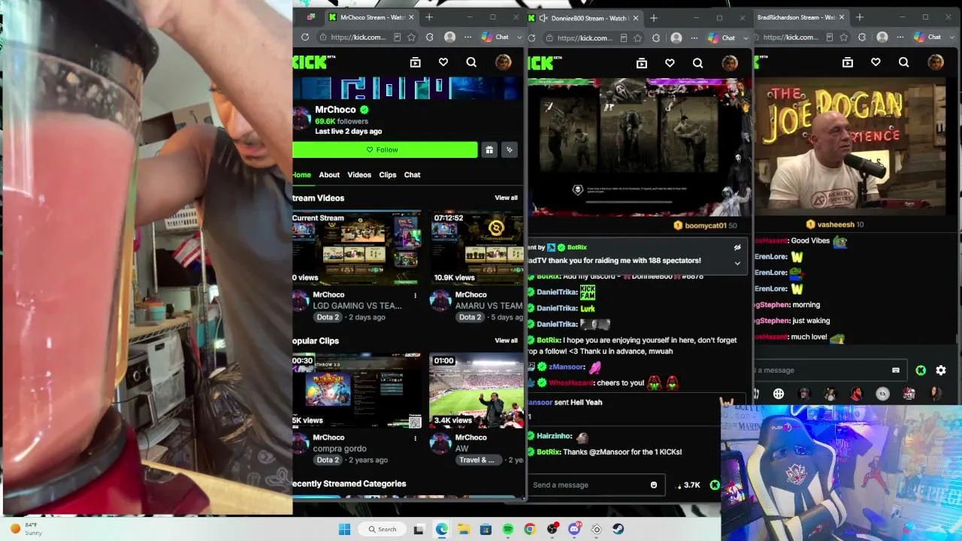This screenshot has height=541, width=962.
Task: Click the taskbar Search box
Action: 383,529
